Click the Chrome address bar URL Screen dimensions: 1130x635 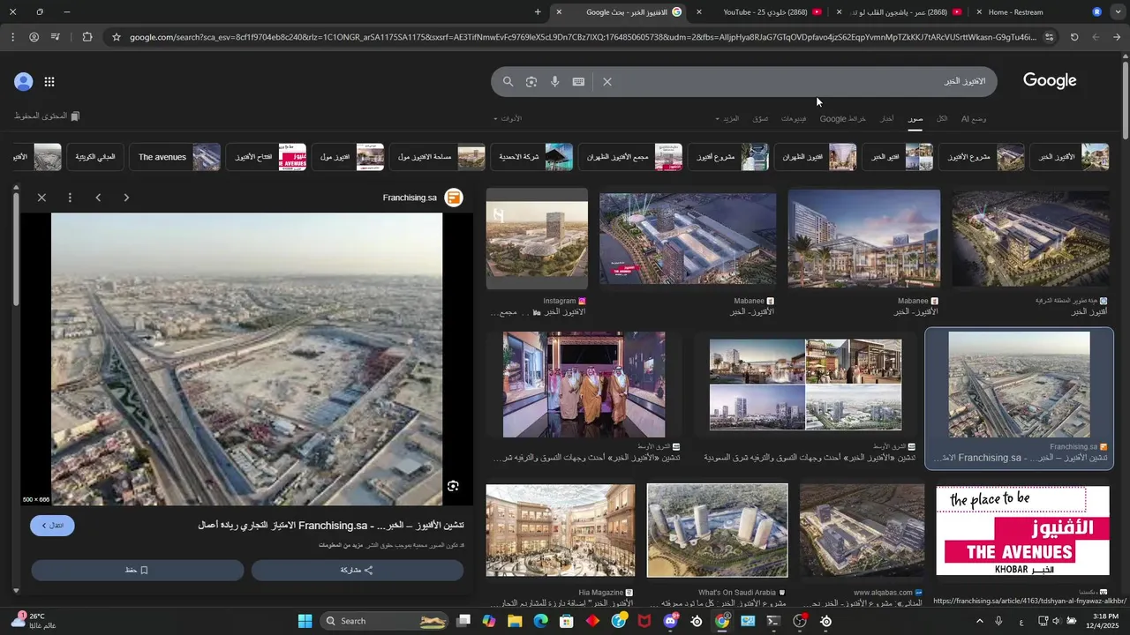(583, 37)
